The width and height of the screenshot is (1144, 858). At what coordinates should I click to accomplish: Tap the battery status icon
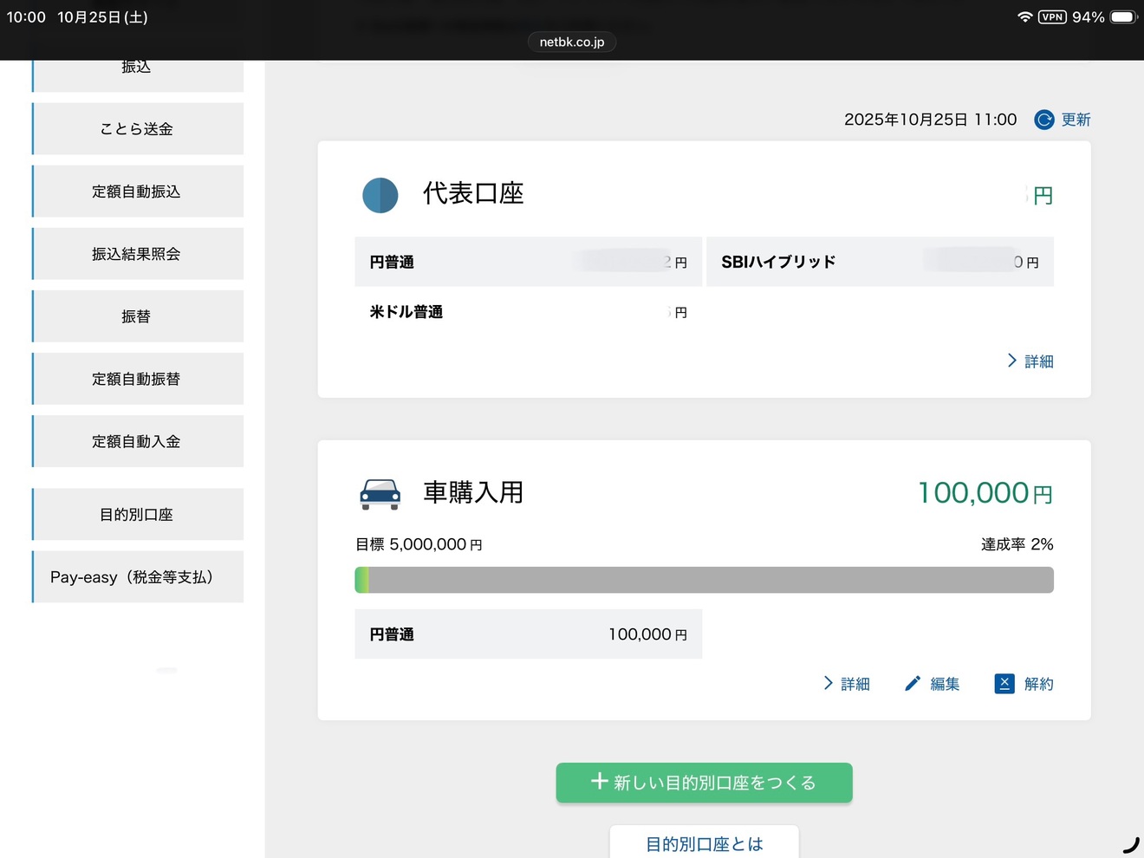pyautogui.click(x=1123, y=16)
